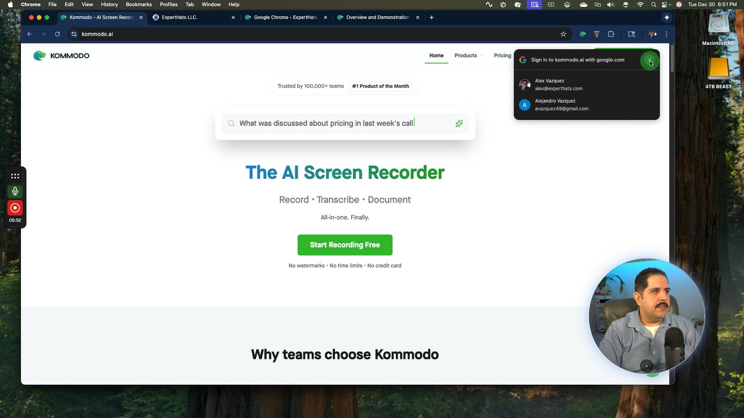The height and width of the screenshot is (418, 744).
Task: Open the recorder widget grid menu
Action: click(15, 176)
